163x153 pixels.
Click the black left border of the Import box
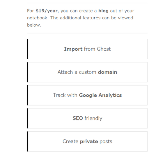[x=27, y=49]
